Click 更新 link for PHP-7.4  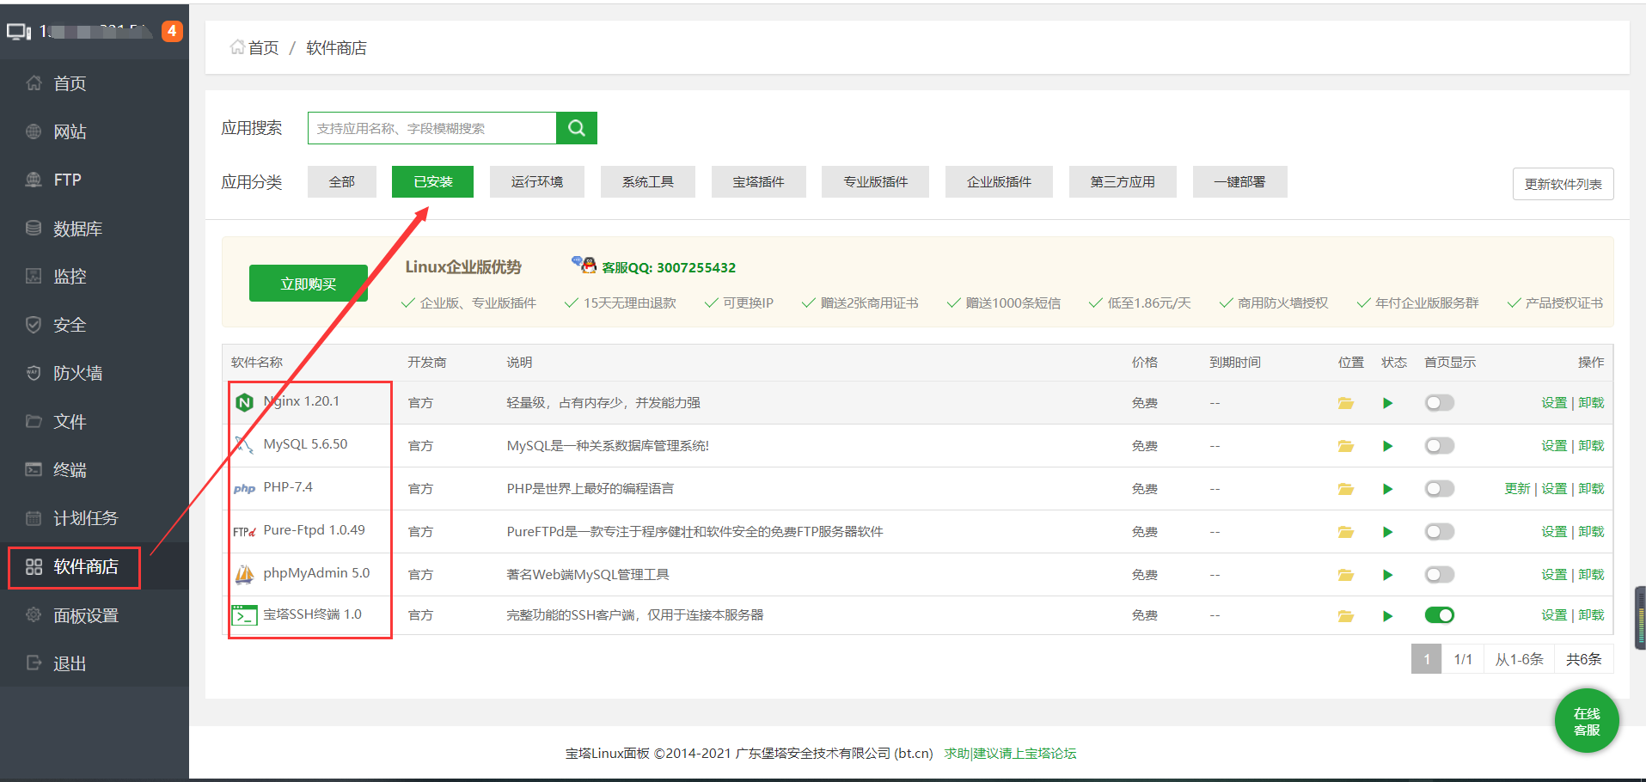(x=1517, y=489)
